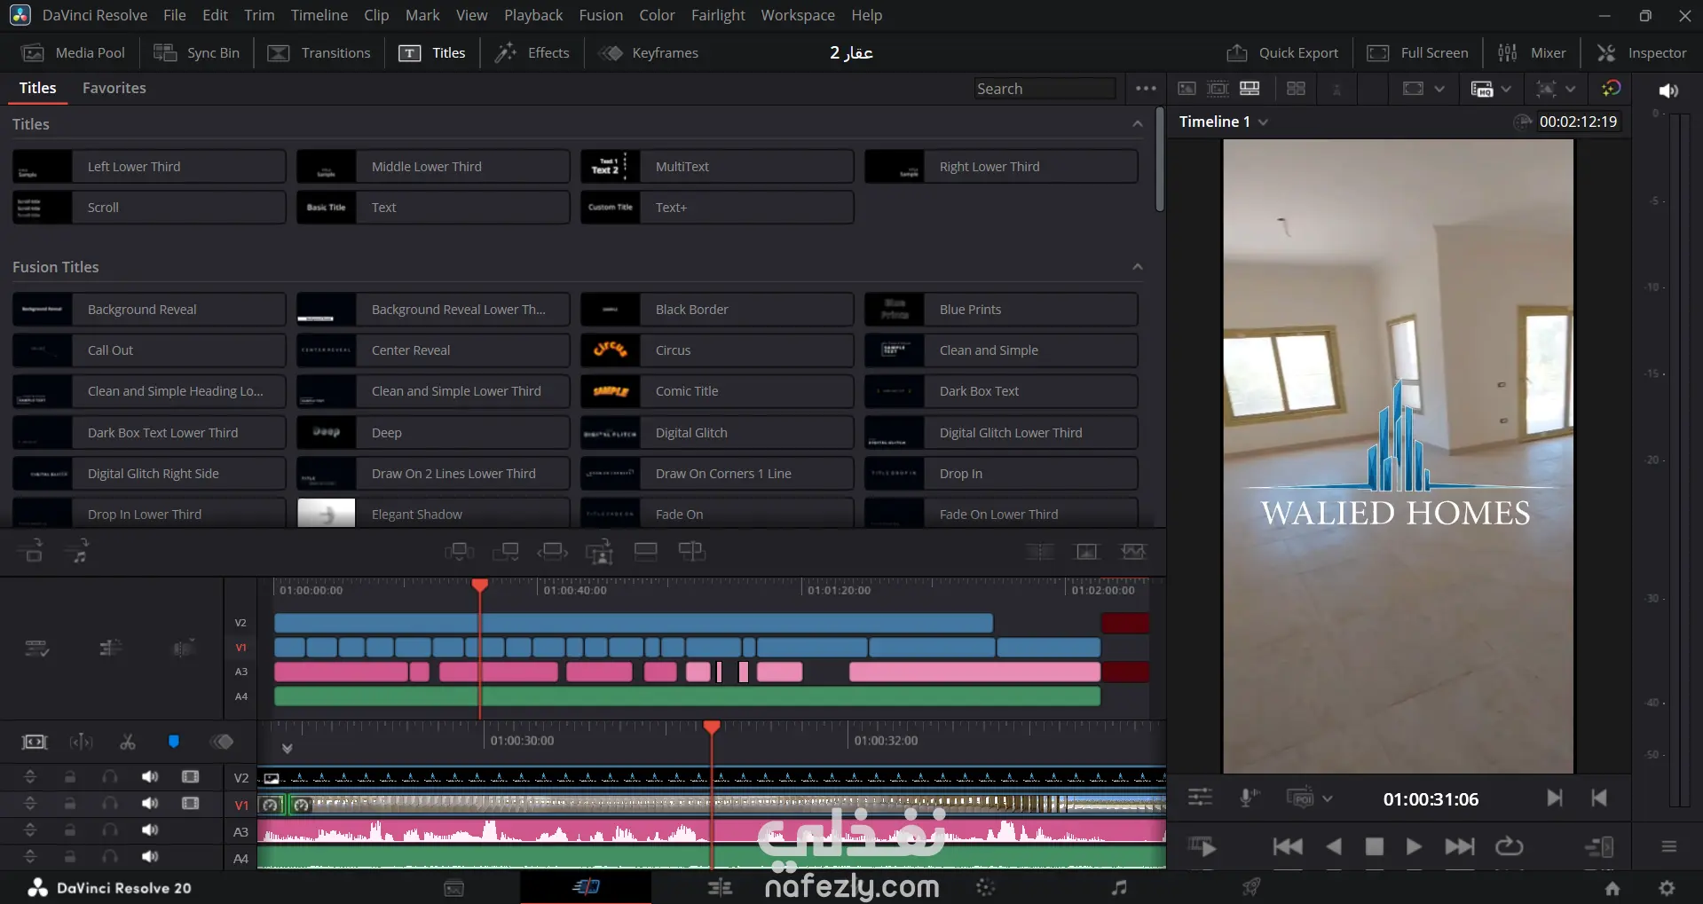Image resolution: width=1703 pixels, height=904 pixels.
Task: Open the Media Pool panel
Action: (x=73, y=53)
